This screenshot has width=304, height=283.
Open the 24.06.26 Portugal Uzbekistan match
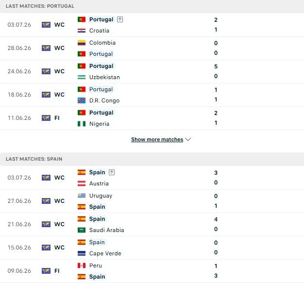[x=152, y=71]
